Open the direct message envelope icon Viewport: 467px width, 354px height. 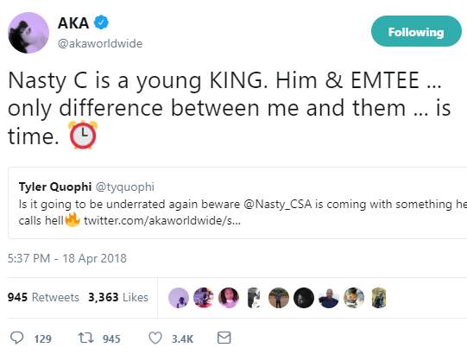coord(224,338)
